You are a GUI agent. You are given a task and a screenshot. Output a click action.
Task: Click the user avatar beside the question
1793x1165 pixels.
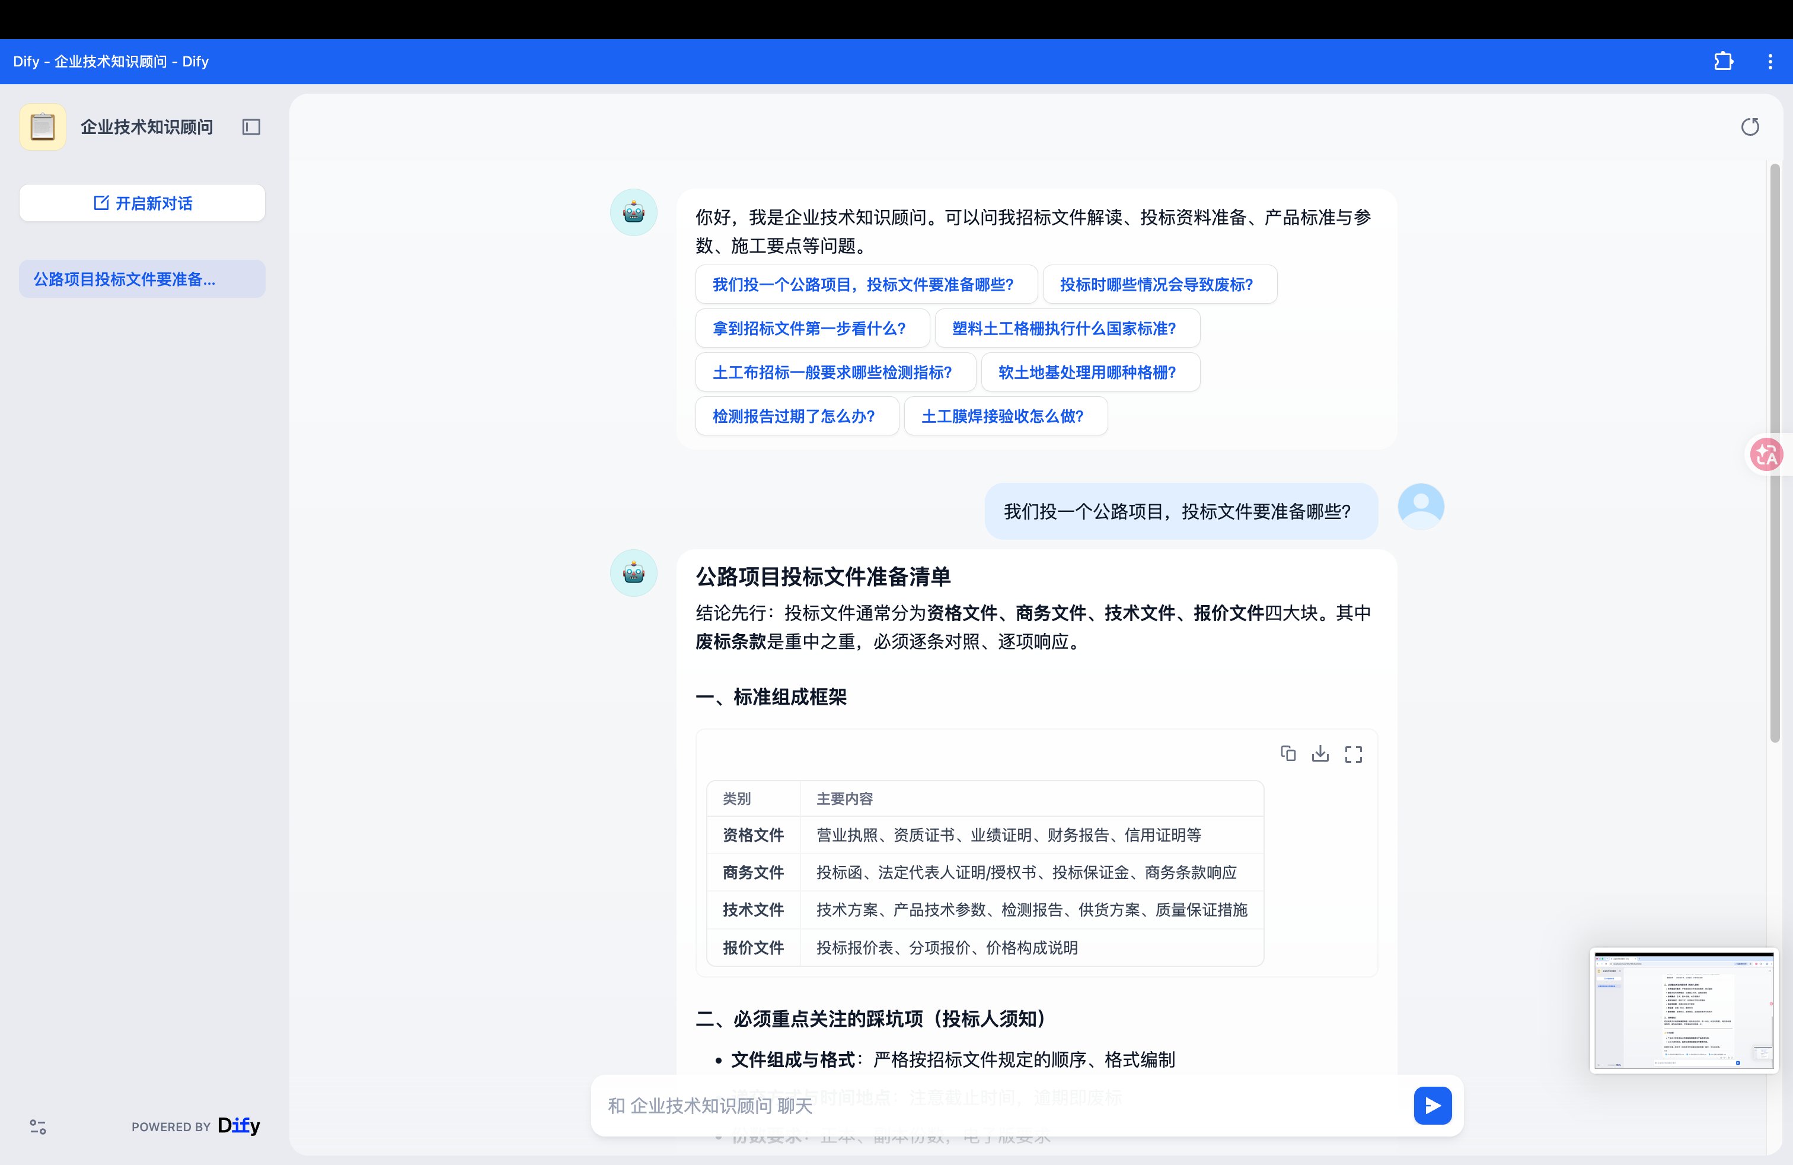(1421, 507)
